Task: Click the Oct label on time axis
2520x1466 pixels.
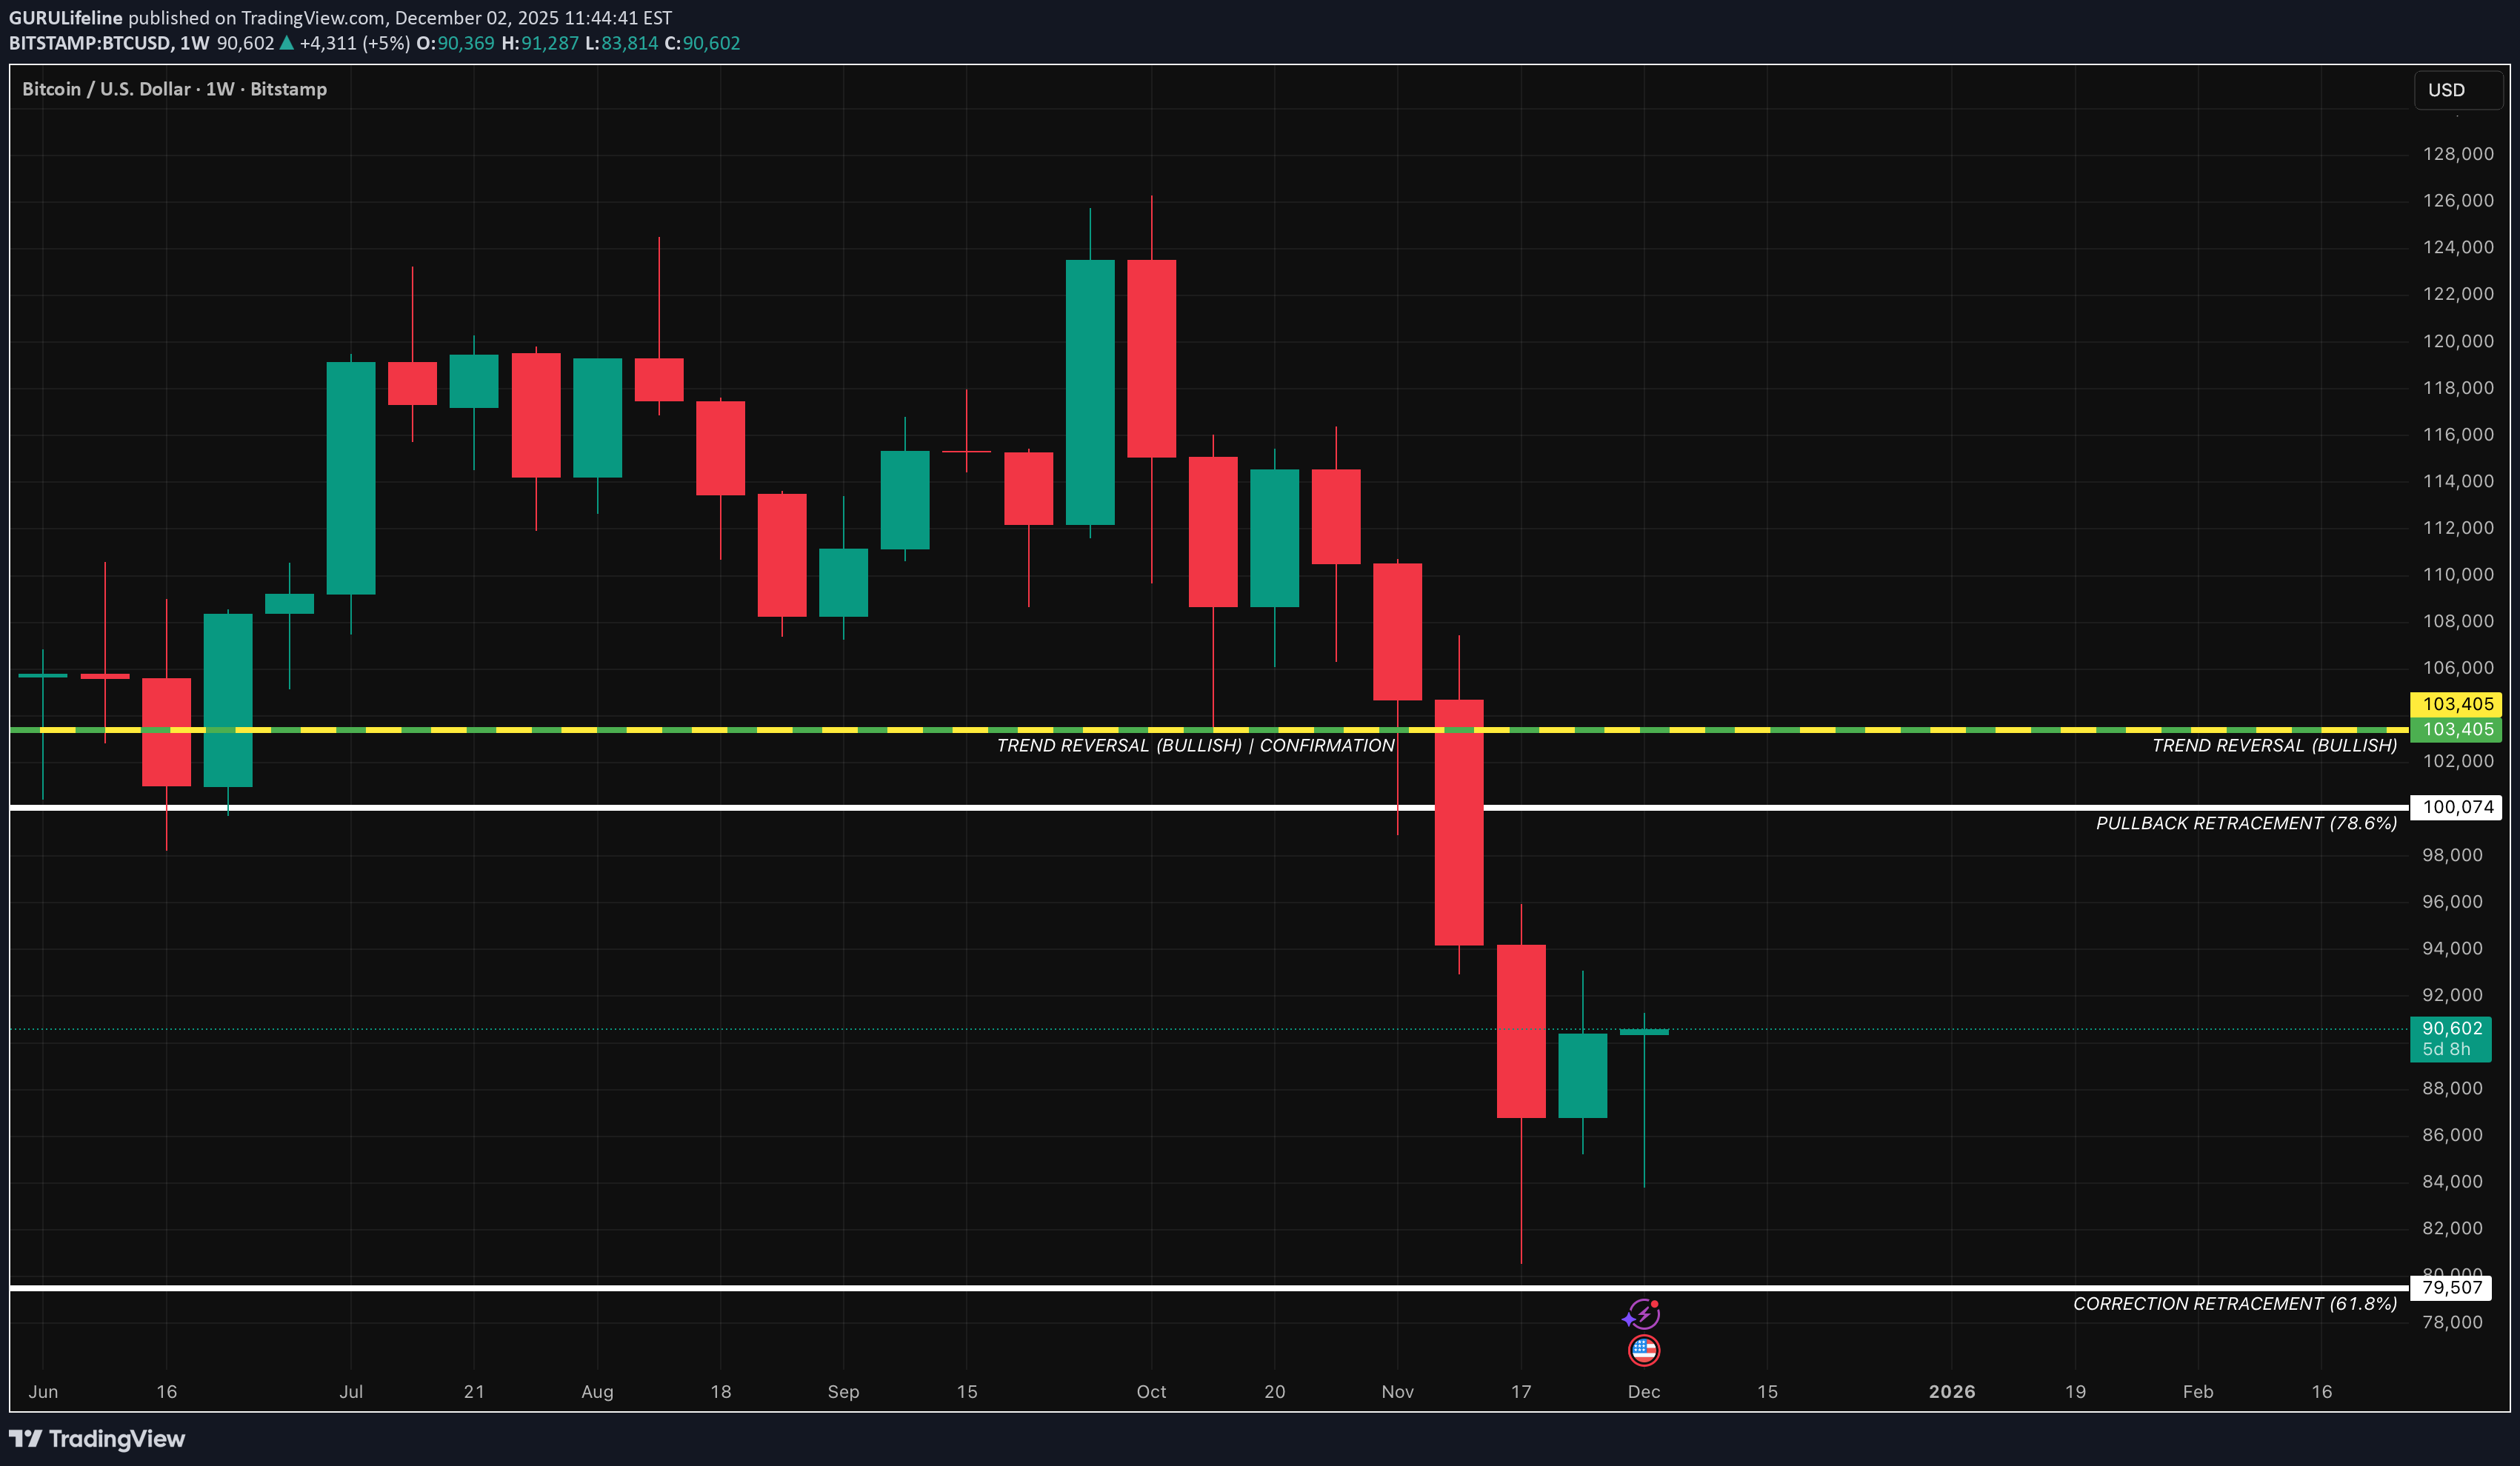Action: pyautogui.click(x=1151, y=1391)
